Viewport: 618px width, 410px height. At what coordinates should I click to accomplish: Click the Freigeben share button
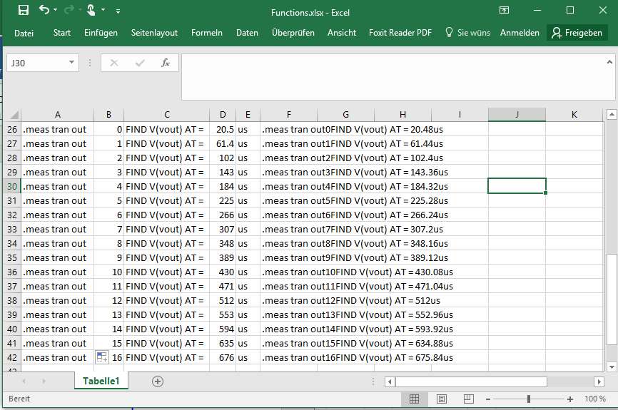coord(577,33)
